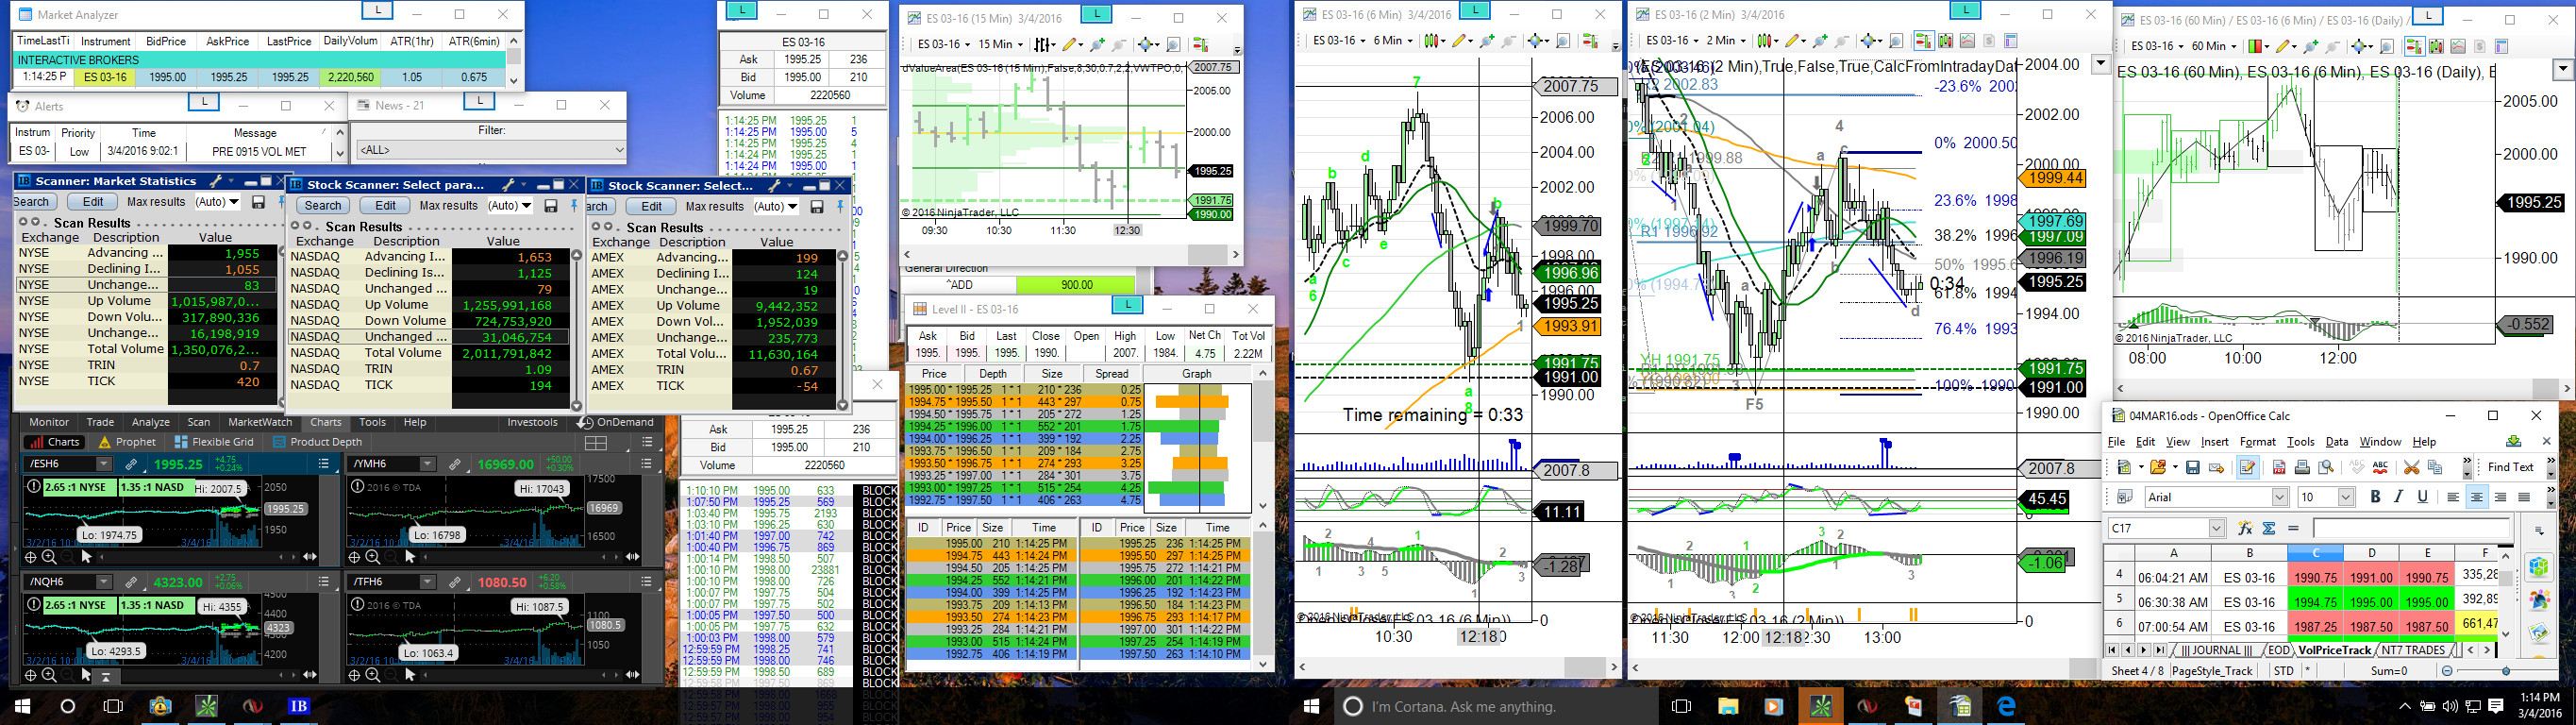
Task: Click Edit in the Market Statistics scanner
Action: pyautogui.click(x=93, y=202)
